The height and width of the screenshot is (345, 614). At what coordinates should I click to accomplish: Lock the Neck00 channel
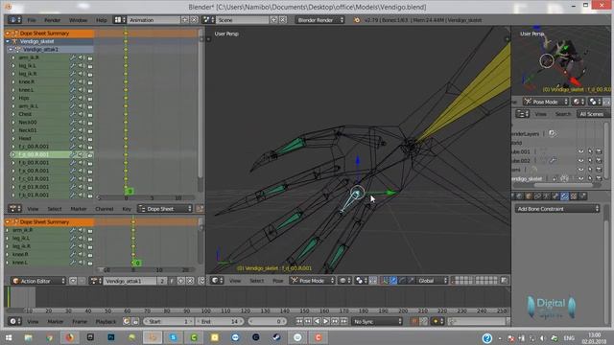90,123
